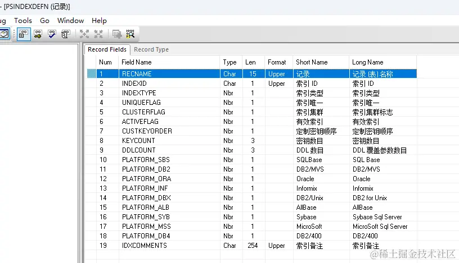The height and width of the screenshot is (263, 459).
Task: Open the Help menu
Action: tap(99, 21)
